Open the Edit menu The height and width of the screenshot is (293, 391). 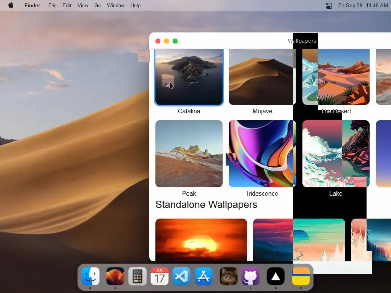point(67,5)
